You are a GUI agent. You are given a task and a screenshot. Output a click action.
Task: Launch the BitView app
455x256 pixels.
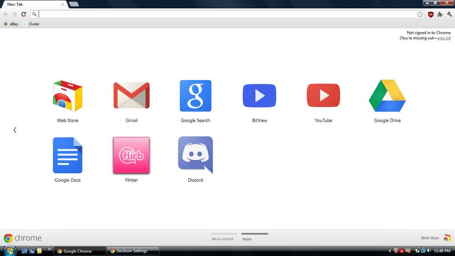coord(259,96)
